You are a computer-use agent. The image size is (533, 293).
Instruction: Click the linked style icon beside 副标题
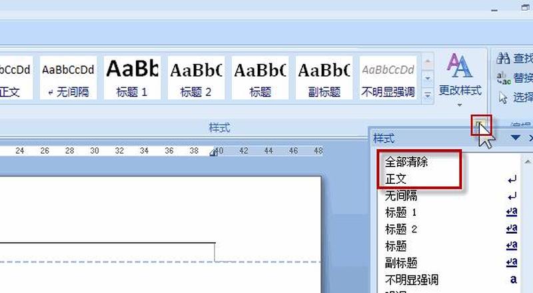click(x=512, y=262)
